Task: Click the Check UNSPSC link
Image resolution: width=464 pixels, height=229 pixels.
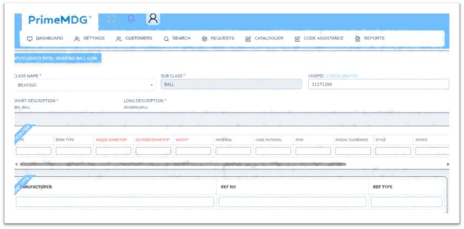Action: click(342, 76)
